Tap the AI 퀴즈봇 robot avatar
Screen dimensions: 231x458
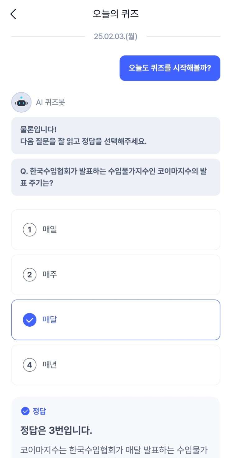21,102
